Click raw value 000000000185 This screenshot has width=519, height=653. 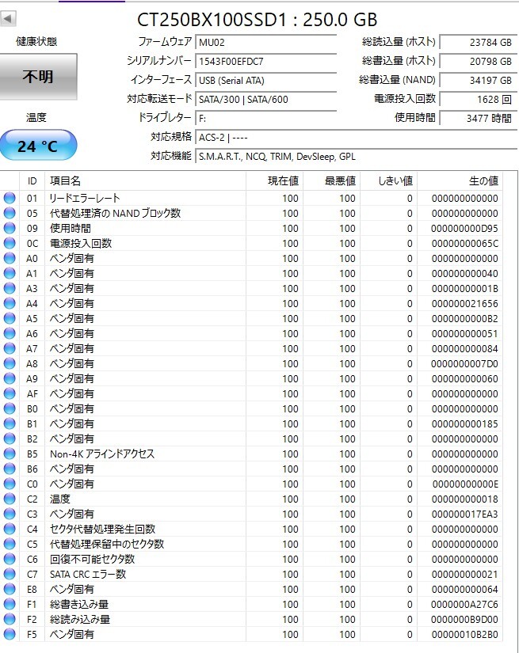point(465,424)
